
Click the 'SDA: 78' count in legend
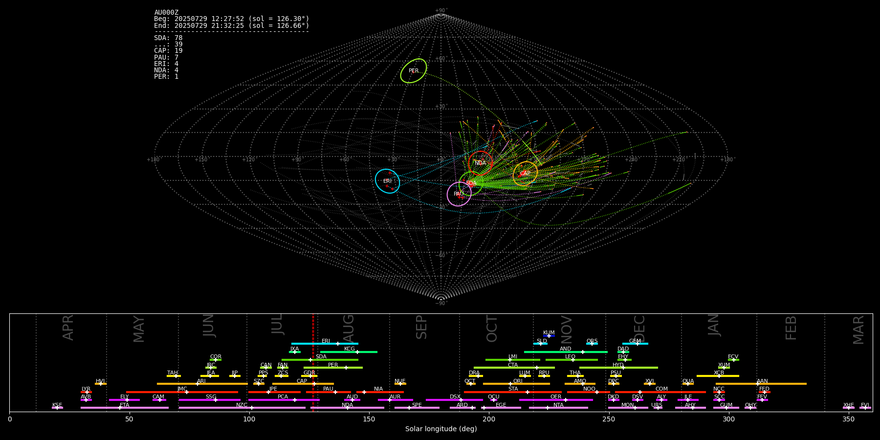[x=168, y=38]
